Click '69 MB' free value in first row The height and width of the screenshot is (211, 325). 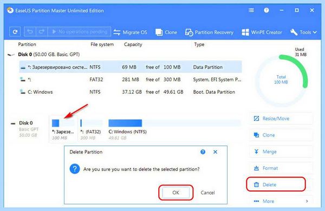click(x=129, y=67)
